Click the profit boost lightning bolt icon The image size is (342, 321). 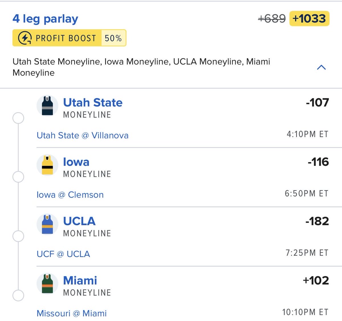(25, 38)
